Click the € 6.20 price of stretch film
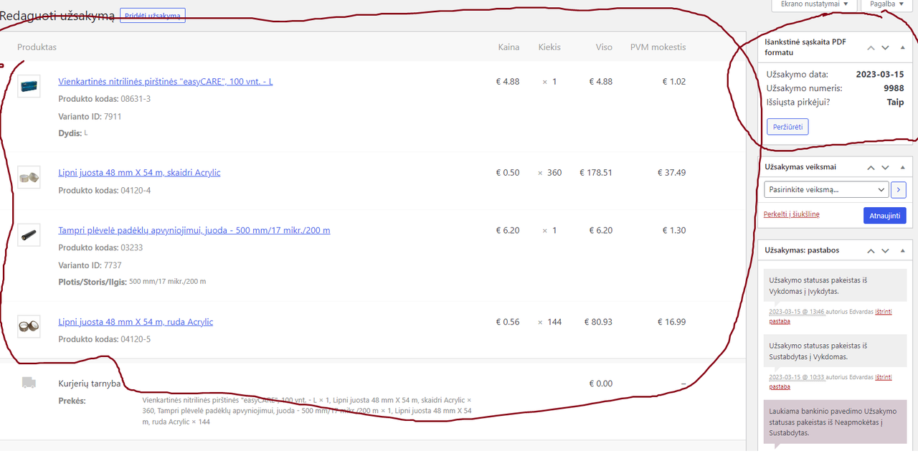Image resolution: width=918 pixels, height=466 pixels. (x=508, y=230)
